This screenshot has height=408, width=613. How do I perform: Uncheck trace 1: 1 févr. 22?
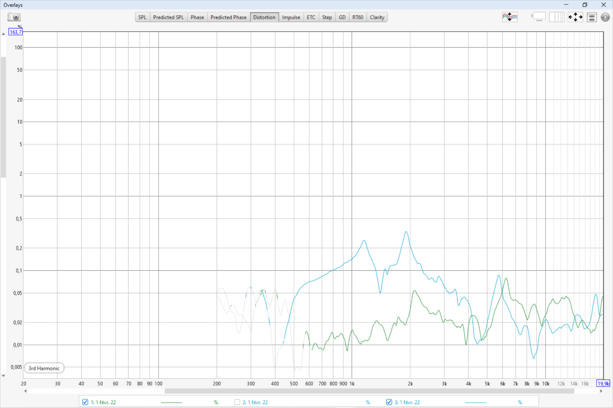[x=85, y=402]
